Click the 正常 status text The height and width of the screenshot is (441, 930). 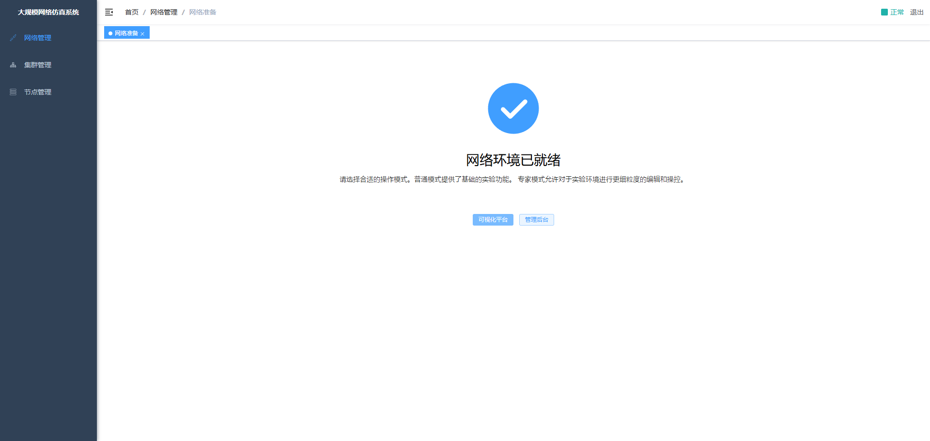[x=897, y=12]
